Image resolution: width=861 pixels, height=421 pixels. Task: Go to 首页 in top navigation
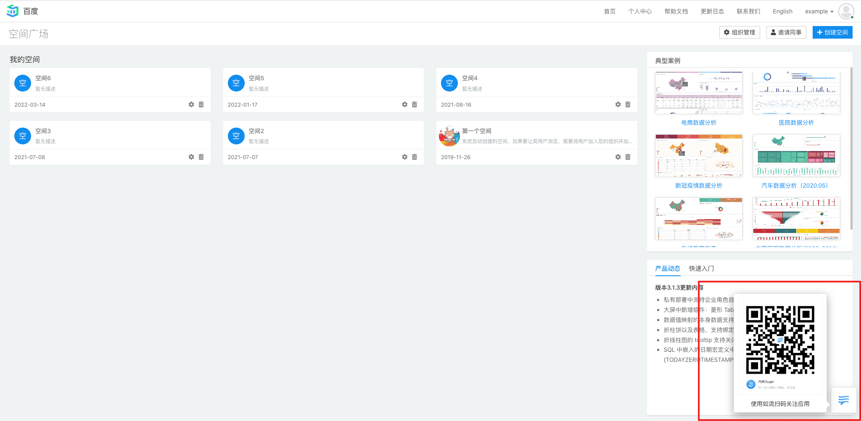coord(610,11)
